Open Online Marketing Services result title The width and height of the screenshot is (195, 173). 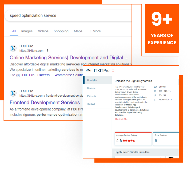tap(69, 58)
